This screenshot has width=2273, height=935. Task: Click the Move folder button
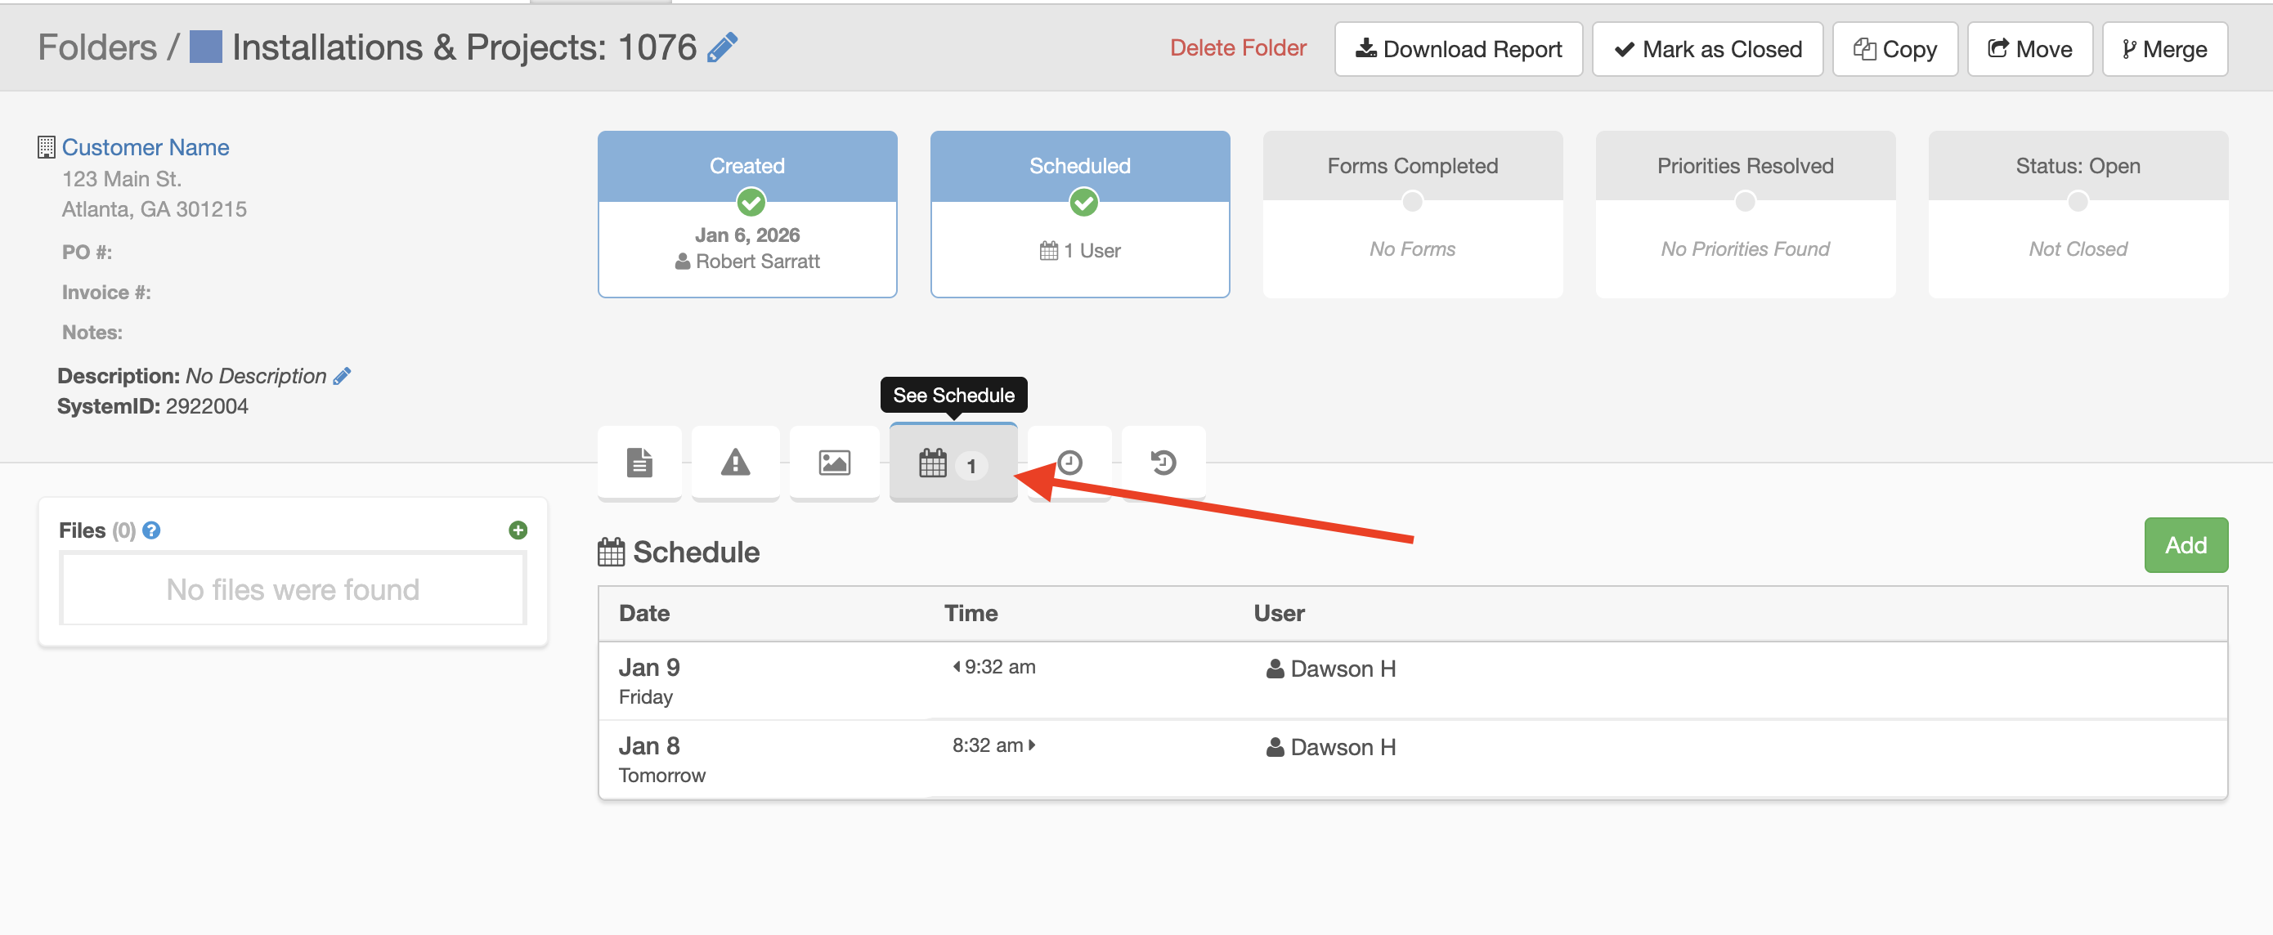2029,49
